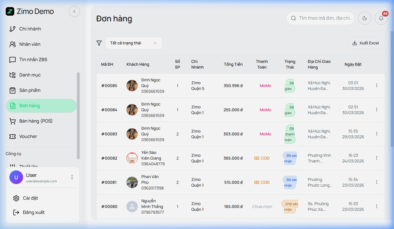Click the settings gear icon beside Cài đặt
Screen dimensions: 394x229
coord(16,198)
